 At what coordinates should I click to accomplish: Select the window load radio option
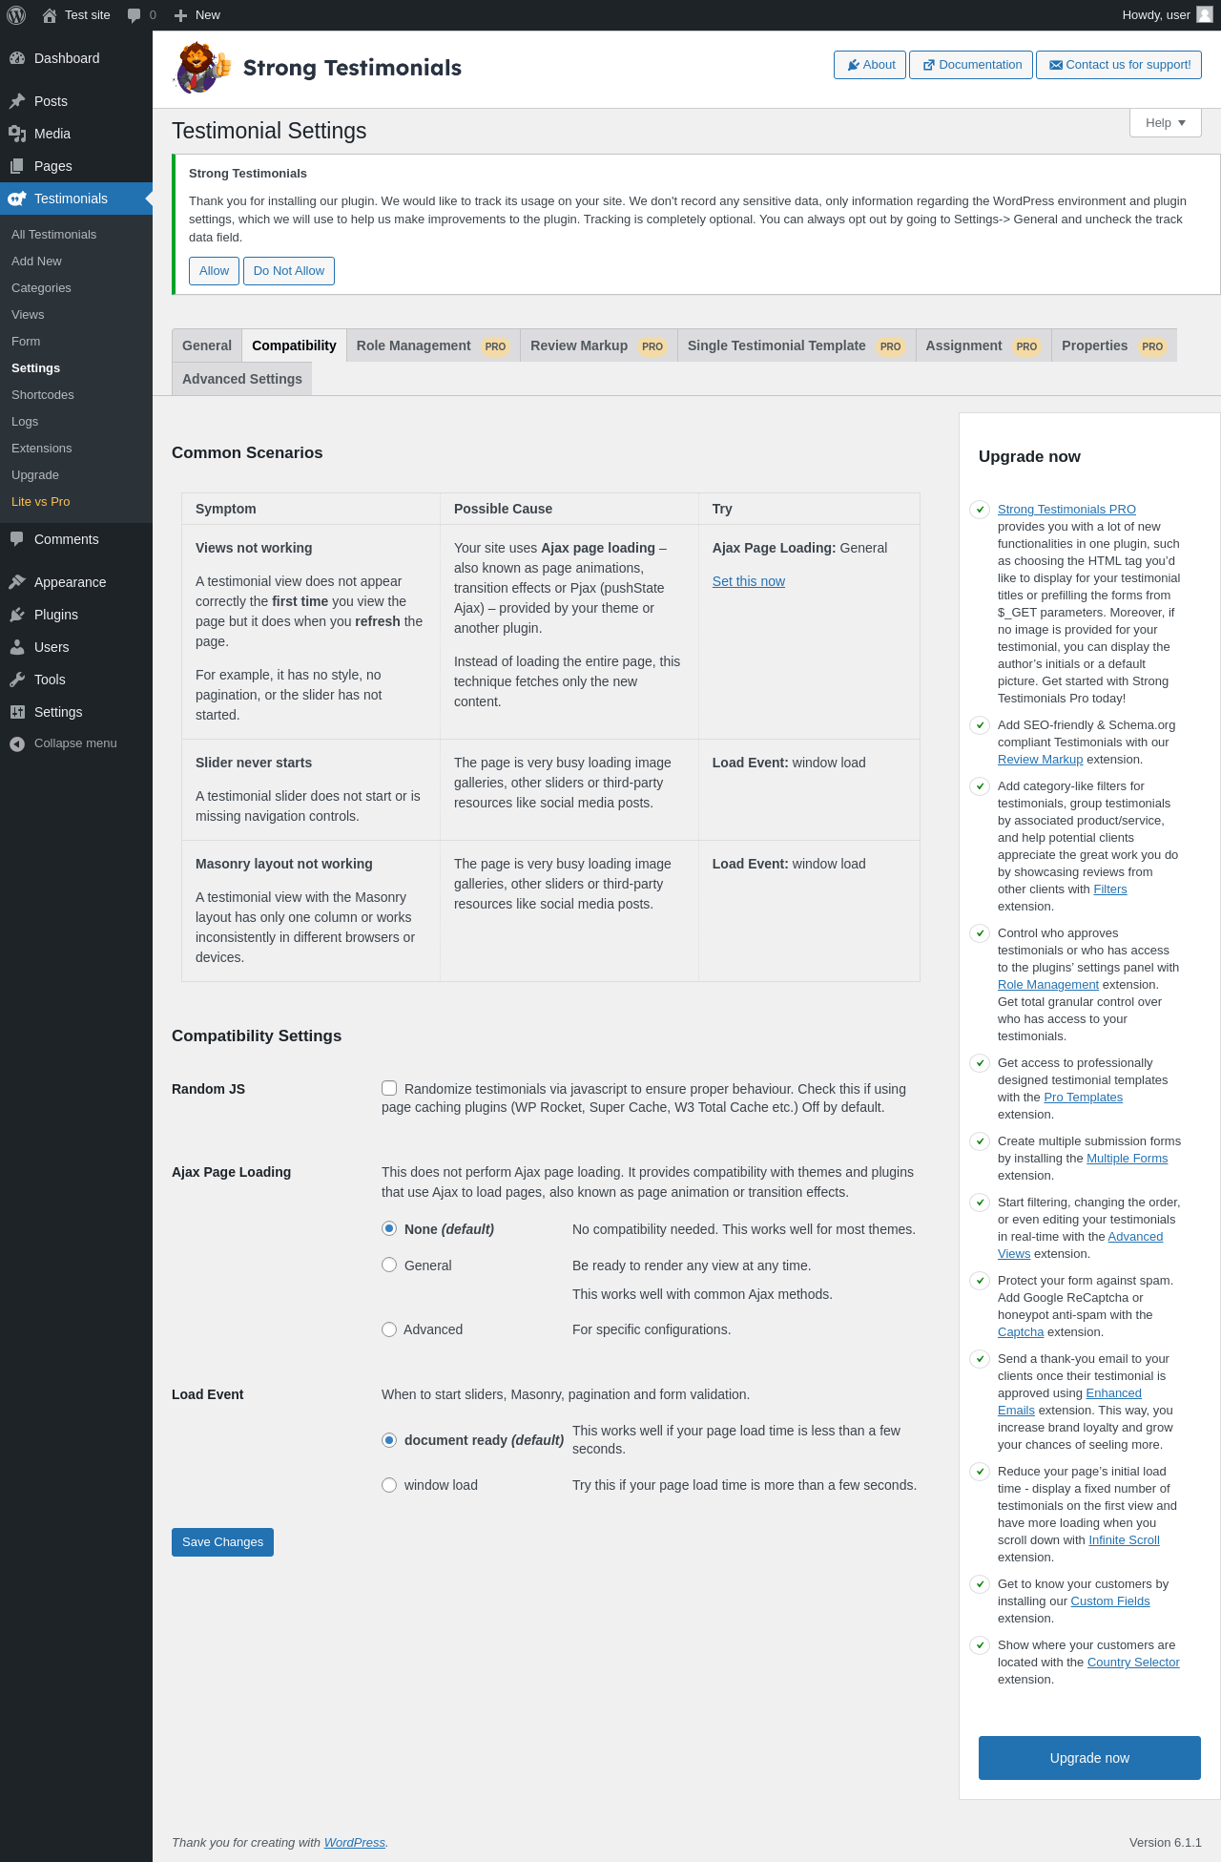(x=389, y=1485)
